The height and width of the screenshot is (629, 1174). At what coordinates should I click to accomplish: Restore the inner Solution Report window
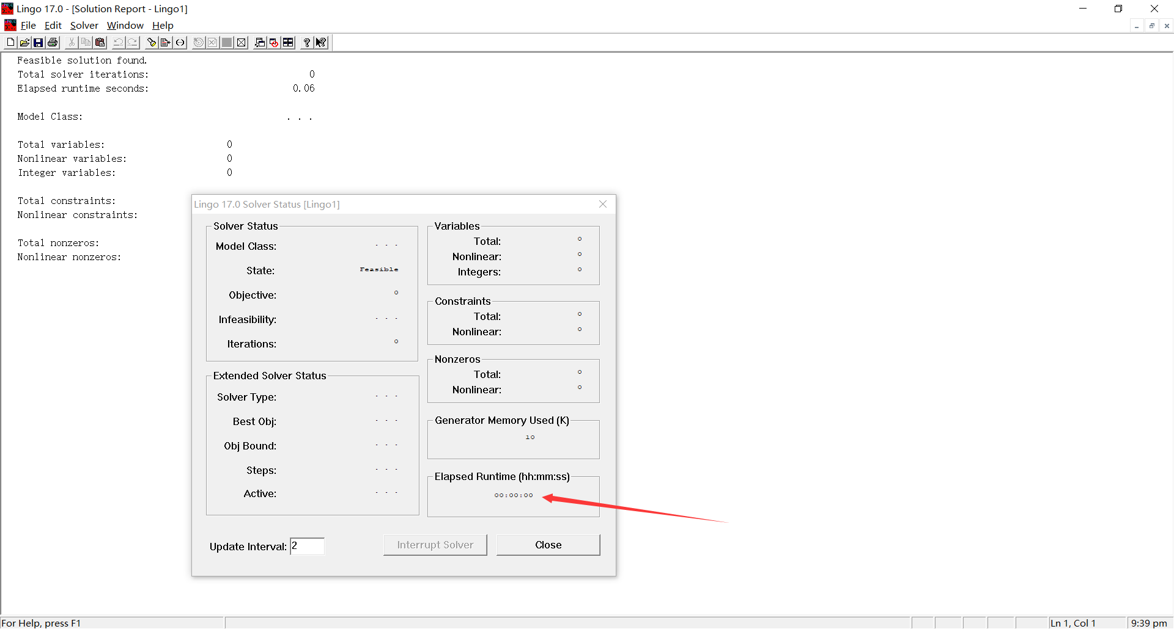pos(1152,26)
